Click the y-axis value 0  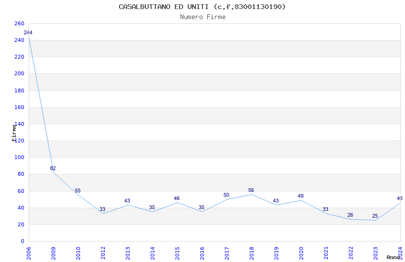(23, 242)
